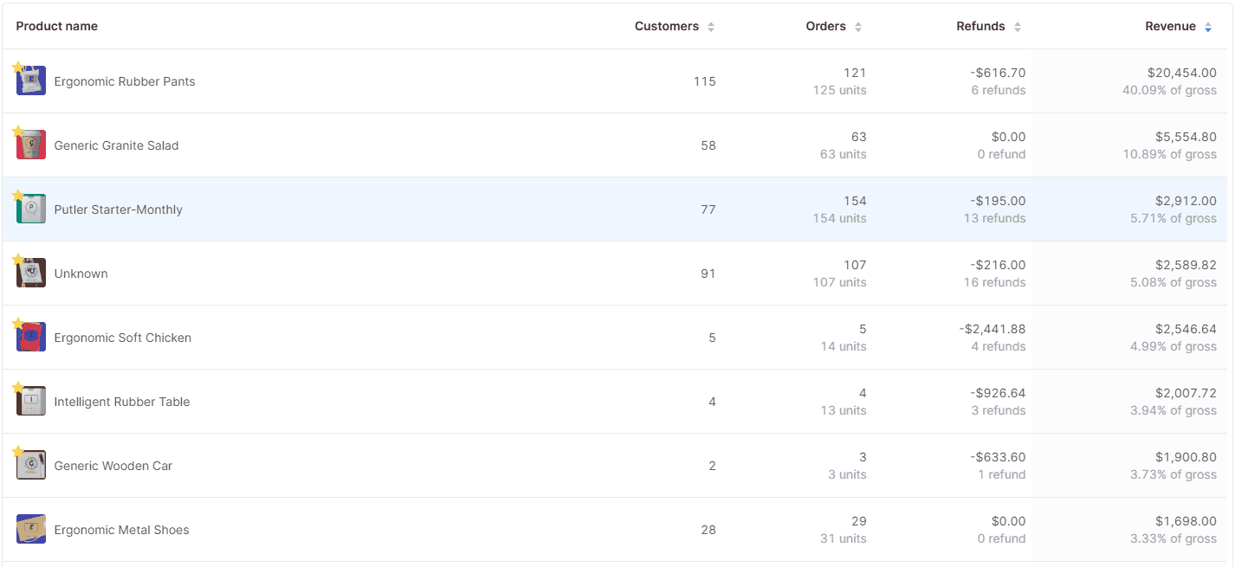
Task: Click the Revenue column sort arrow
Action: pyautogui.click(x=1208, y=27)
